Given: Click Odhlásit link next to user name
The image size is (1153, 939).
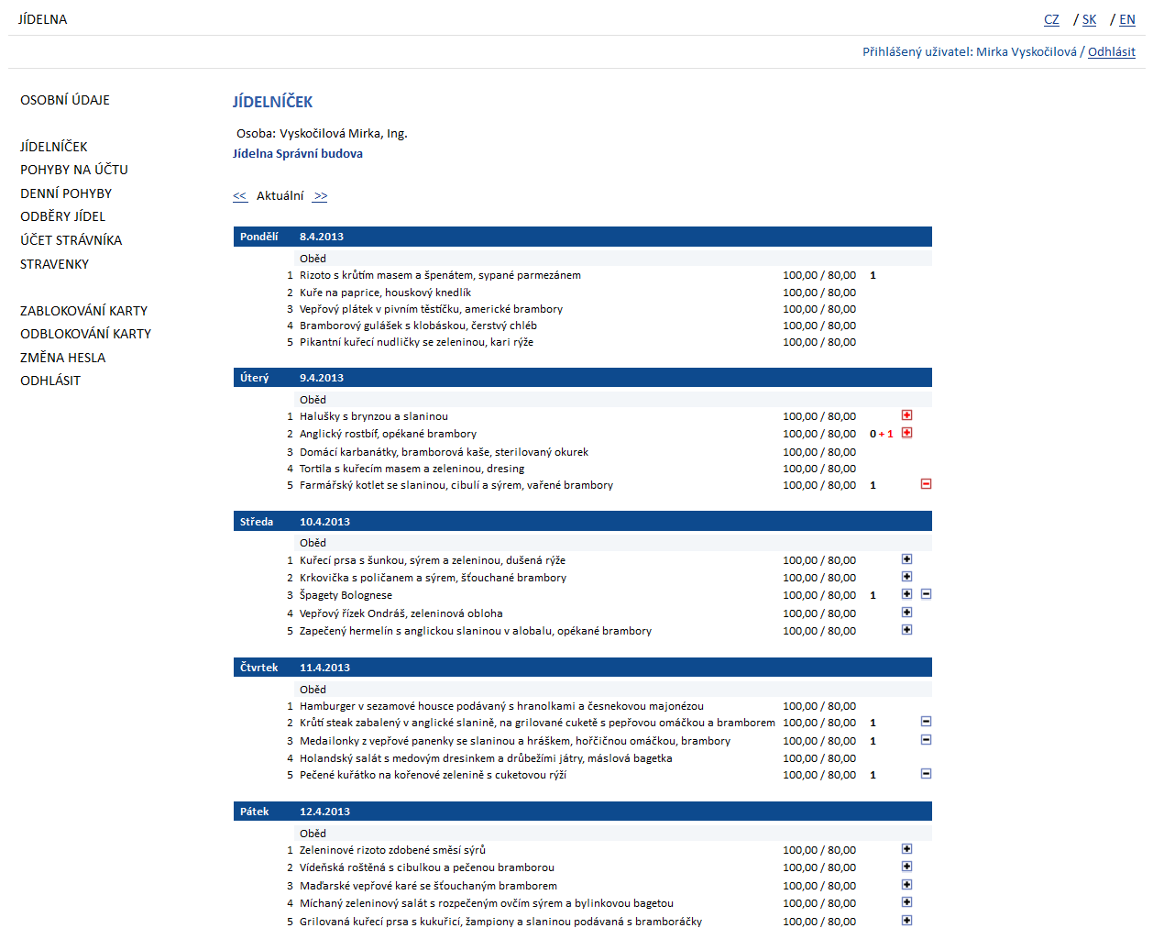Looking at the screenshot, I should (1112, 51).
